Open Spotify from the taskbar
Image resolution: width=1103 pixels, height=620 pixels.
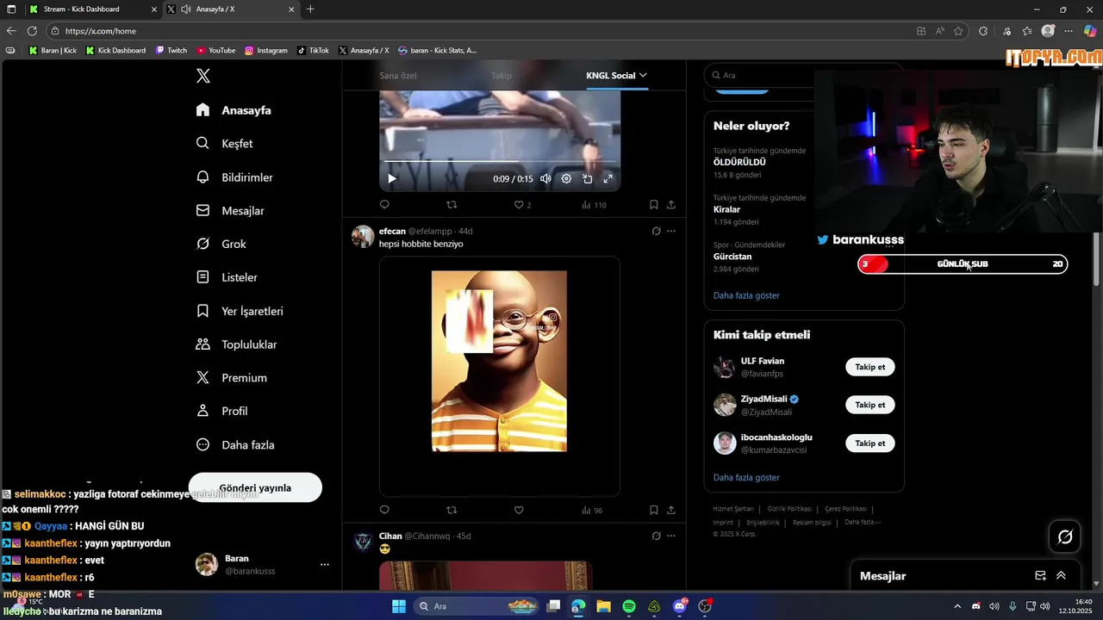(x=629, y=606)
